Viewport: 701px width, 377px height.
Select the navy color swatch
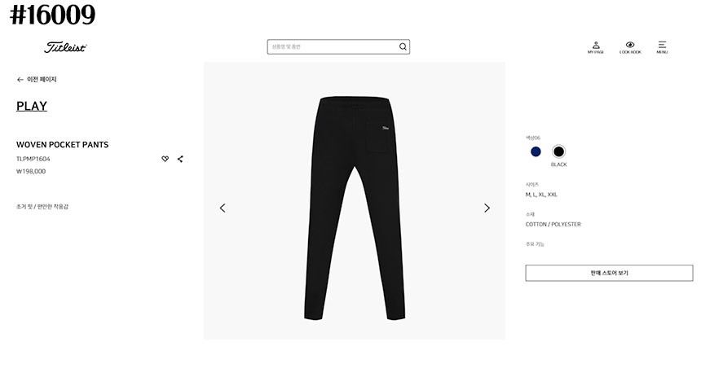coord(536,152)
